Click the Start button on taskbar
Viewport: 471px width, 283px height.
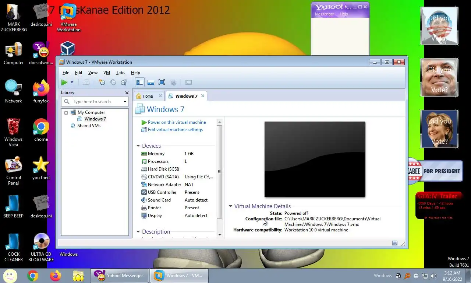tap(10, 276)
